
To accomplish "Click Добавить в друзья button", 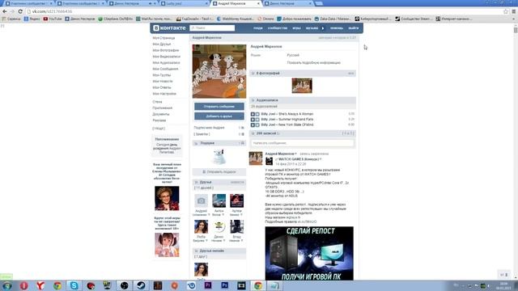I will click(x=219, y=116).
